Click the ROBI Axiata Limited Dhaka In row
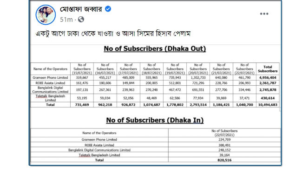The width and height of the screenshot is (302, 170). coord(156,145)
